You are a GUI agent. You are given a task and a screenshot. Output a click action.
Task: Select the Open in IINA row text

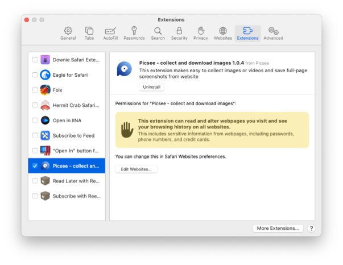click(x=67, y=121)
